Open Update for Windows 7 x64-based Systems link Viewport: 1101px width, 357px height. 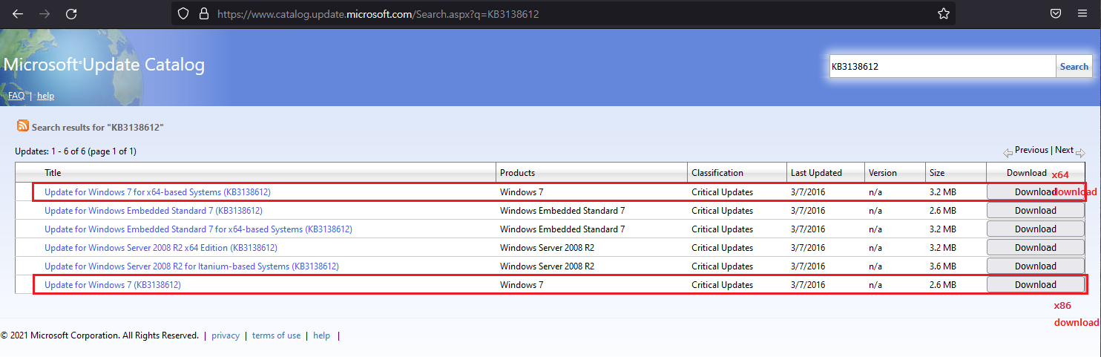coord(157,192)
